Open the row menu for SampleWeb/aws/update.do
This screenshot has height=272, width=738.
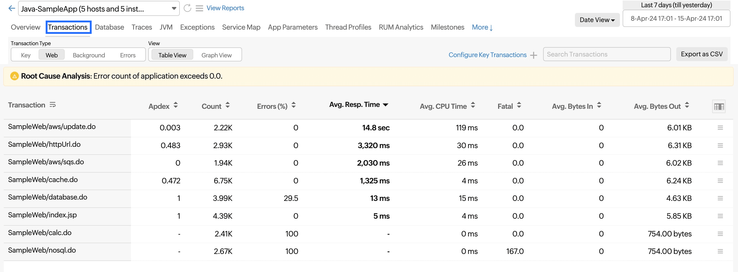point(721,128)
